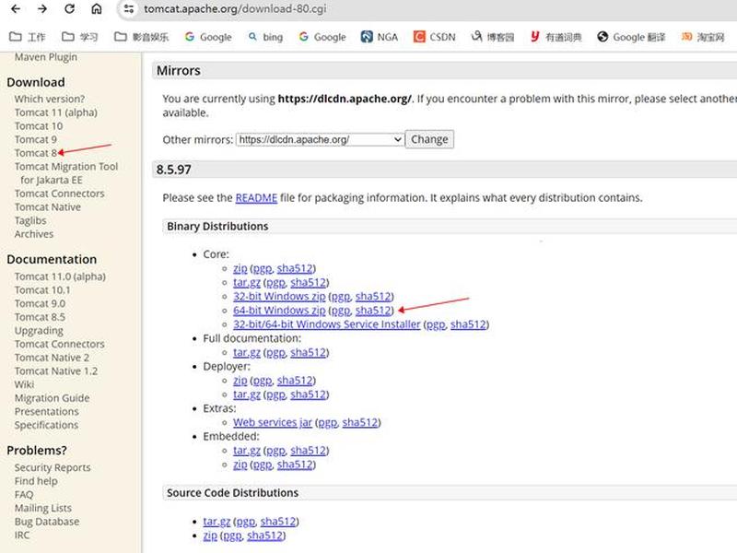Open sha512 for 64-bit Windows zip
The height and width of the screenshot is (553, 737).
click(x=373, y=311)
